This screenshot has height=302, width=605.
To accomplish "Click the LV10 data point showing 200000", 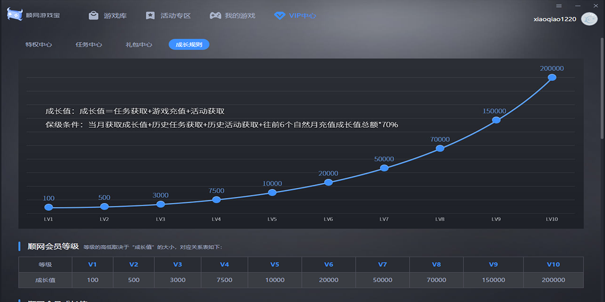I will click(553, 77).
